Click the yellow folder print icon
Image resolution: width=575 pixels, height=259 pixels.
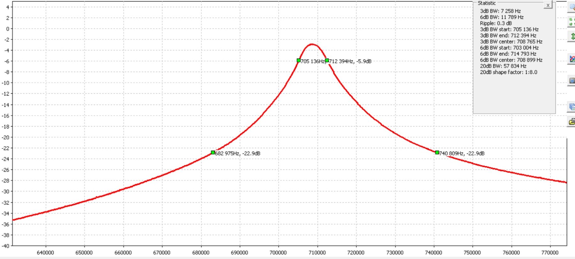(x=571, y=121)
